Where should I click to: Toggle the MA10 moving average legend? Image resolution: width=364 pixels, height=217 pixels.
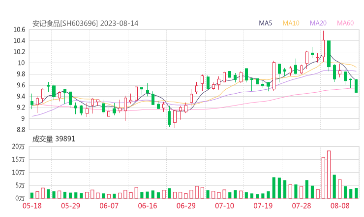tap(291, 23)
